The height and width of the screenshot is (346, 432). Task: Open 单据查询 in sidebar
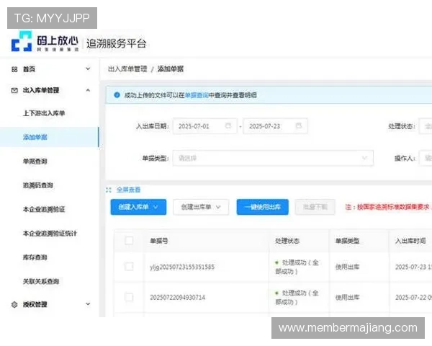pyautogui.click(x=35, y=161)
